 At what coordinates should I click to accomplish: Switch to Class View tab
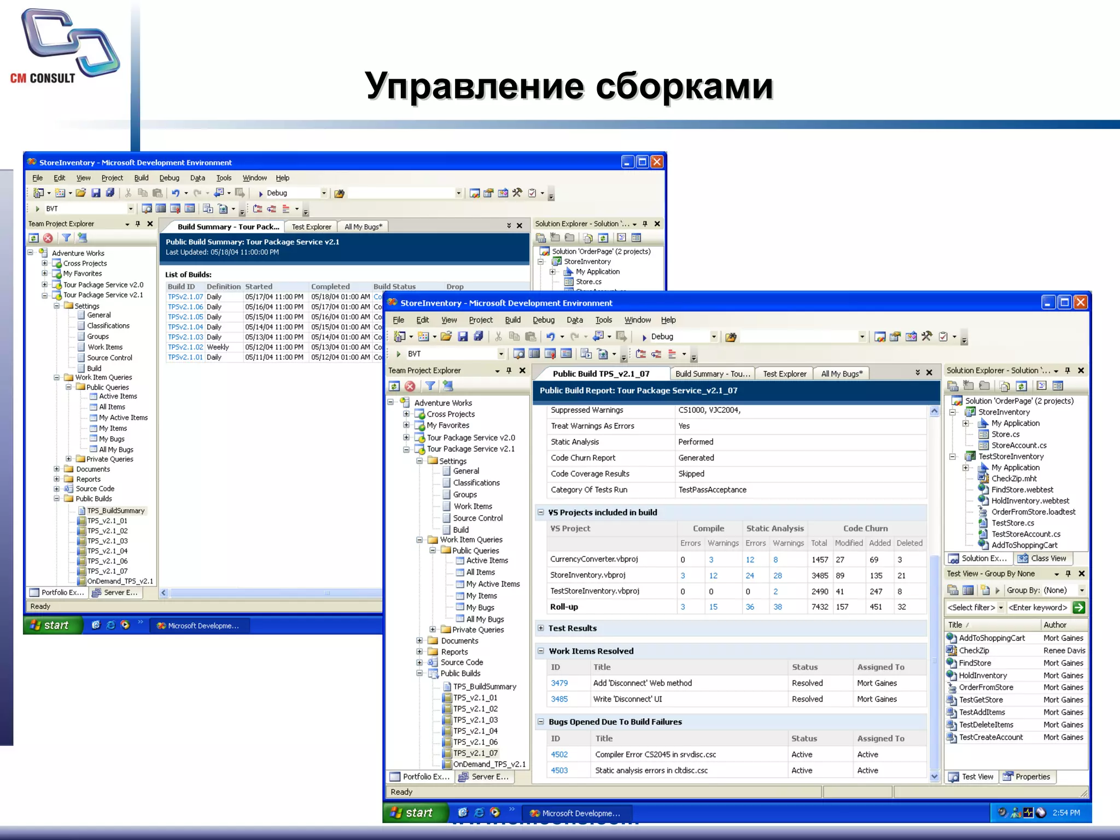pyautogui.click(x=1042, y=558)
